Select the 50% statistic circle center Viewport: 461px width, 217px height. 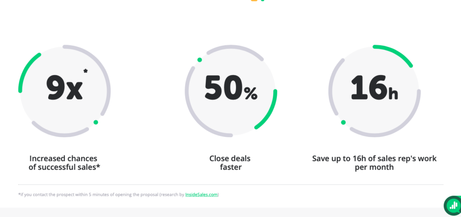point(230,90)
